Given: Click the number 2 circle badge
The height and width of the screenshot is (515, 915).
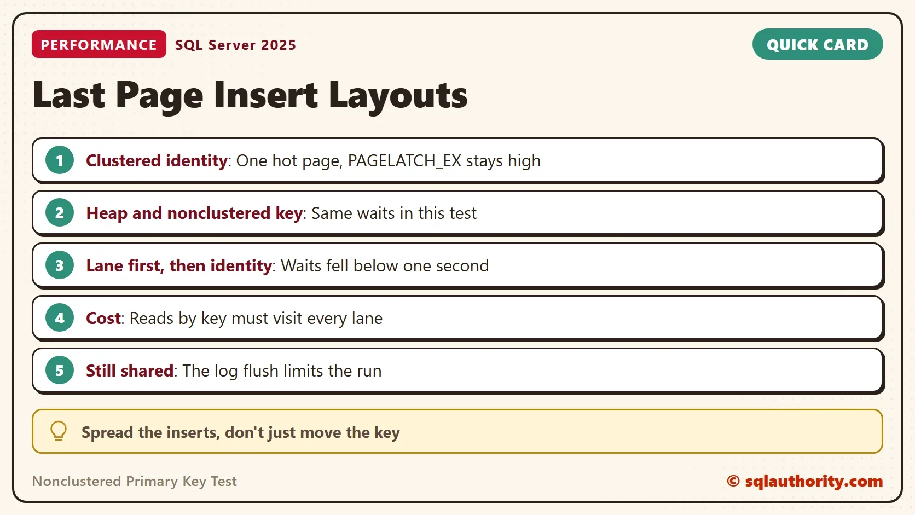Looking at the screenshot, I should tap(60, 213).
